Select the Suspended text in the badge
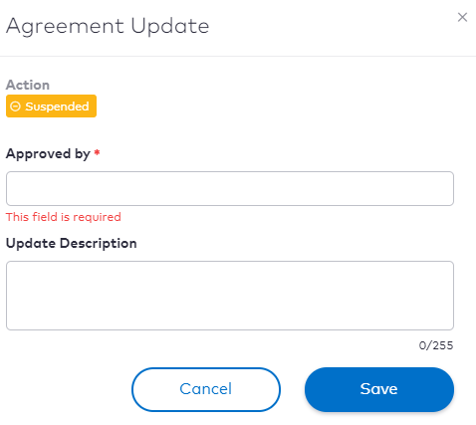 (57, 106)
